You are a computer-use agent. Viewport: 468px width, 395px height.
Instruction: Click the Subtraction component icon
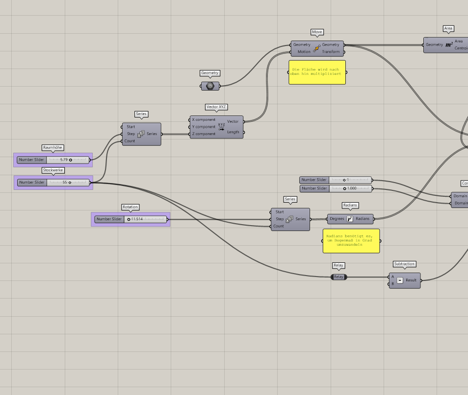[x=400, y=280]
